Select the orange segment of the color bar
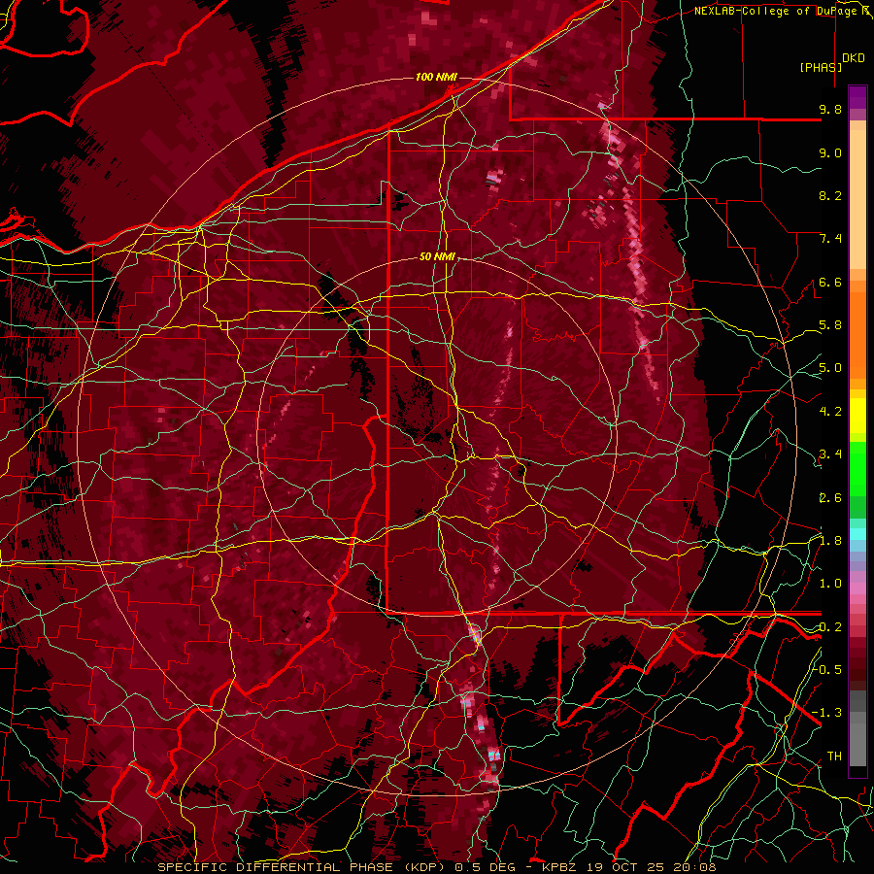874x874 pixels. coord(857,330)
